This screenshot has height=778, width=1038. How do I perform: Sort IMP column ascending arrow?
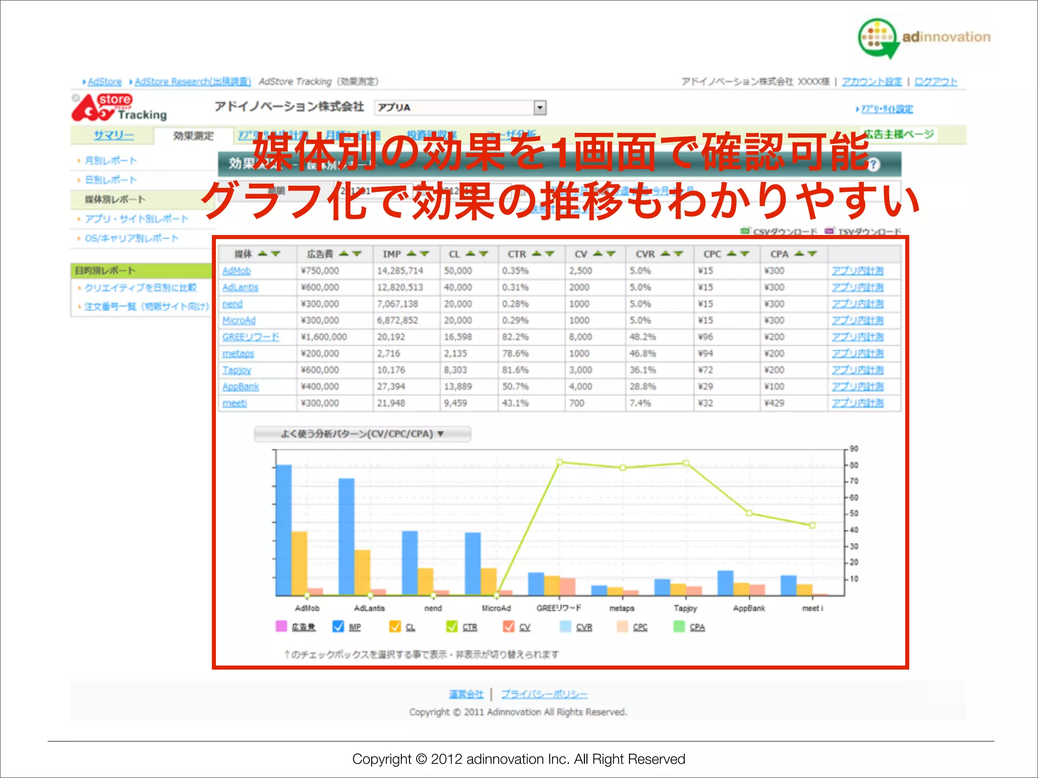pos(412,253)
